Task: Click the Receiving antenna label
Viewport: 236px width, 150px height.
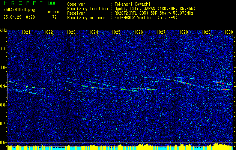Action: (x=86, y=18)
